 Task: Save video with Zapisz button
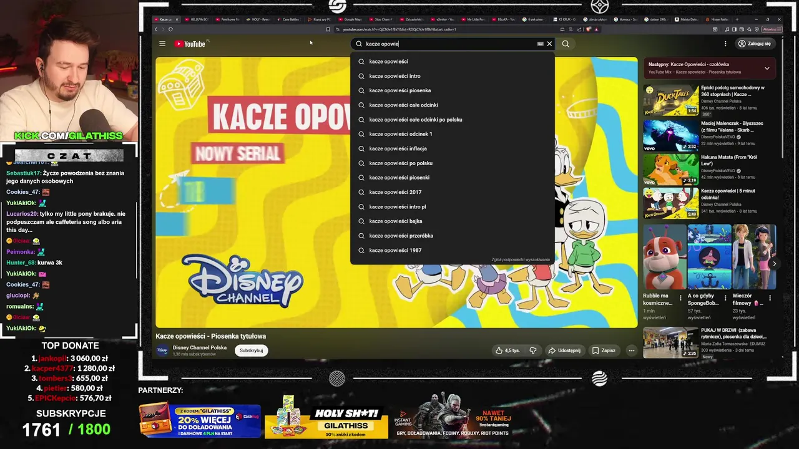click(604, 350)
